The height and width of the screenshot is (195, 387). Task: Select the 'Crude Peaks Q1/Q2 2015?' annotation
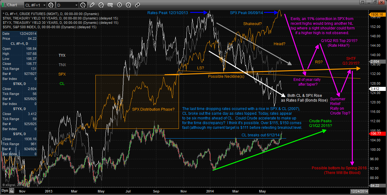(320, 123)
